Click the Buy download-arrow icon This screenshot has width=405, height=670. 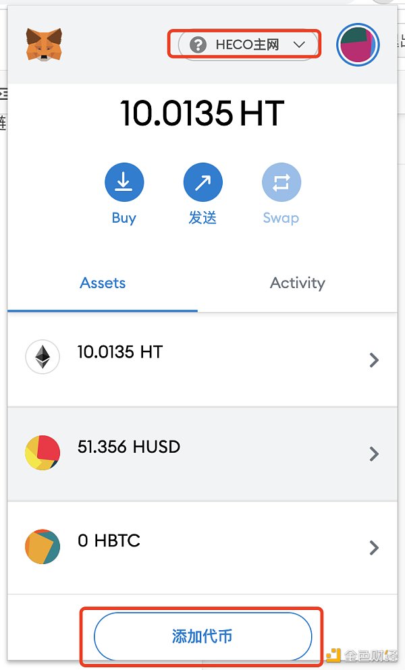click(124, 182)
